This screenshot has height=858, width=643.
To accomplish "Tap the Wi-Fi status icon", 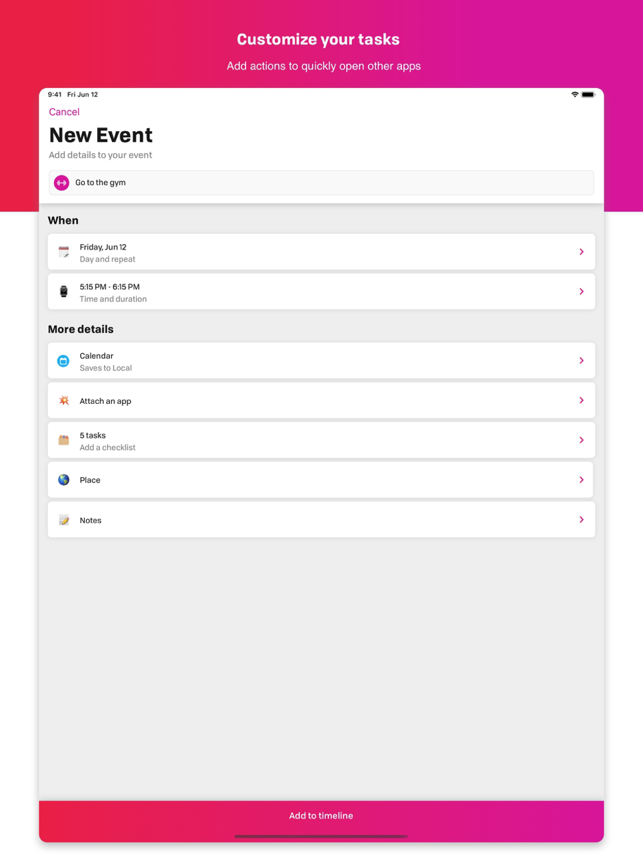I will point(575,95).
